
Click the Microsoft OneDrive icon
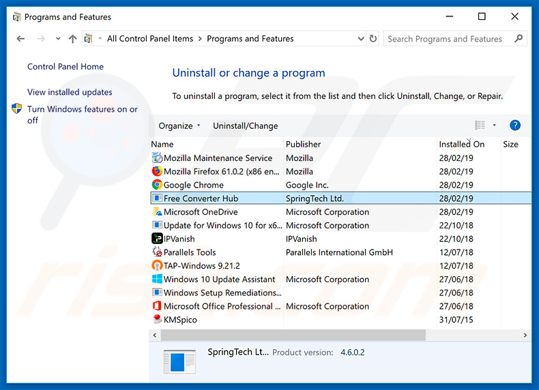coord(157,211)
